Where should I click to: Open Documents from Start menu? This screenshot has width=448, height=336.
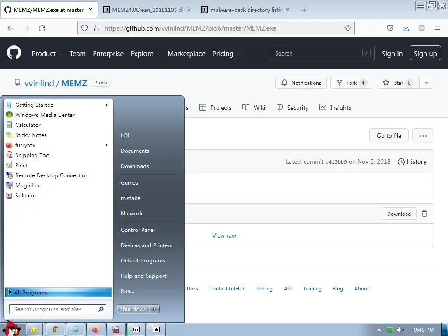pos(135,151)
